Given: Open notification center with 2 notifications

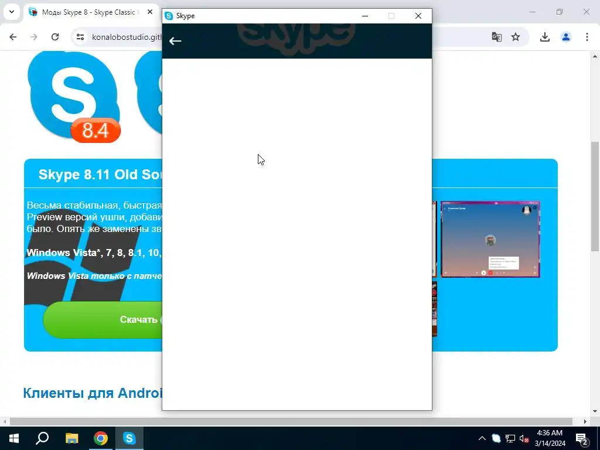Looking at the screenshot, I should [582, 438].
